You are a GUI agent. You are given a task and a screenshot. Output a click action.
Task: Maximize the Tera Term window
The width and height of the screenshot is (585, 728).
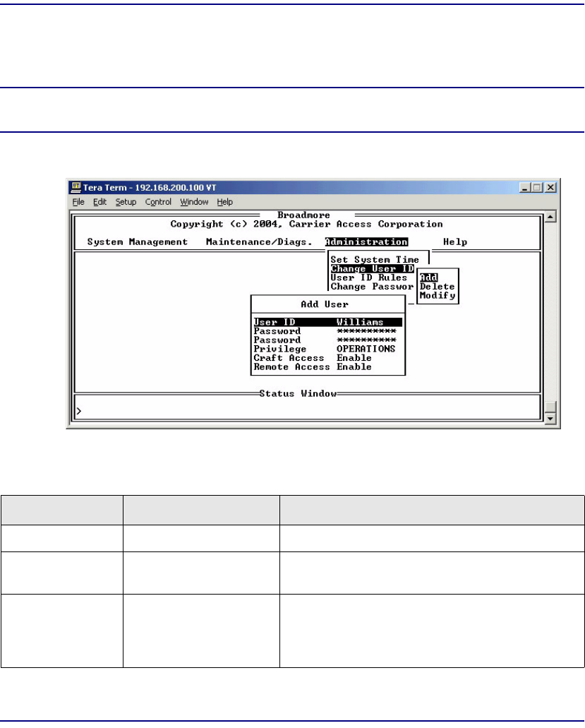[537, 188]
